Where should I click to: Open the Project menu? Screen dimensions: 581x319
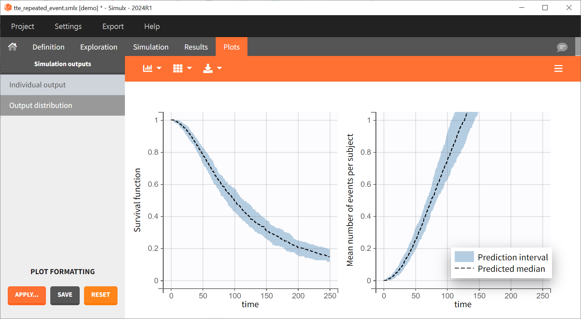(23, 26)
